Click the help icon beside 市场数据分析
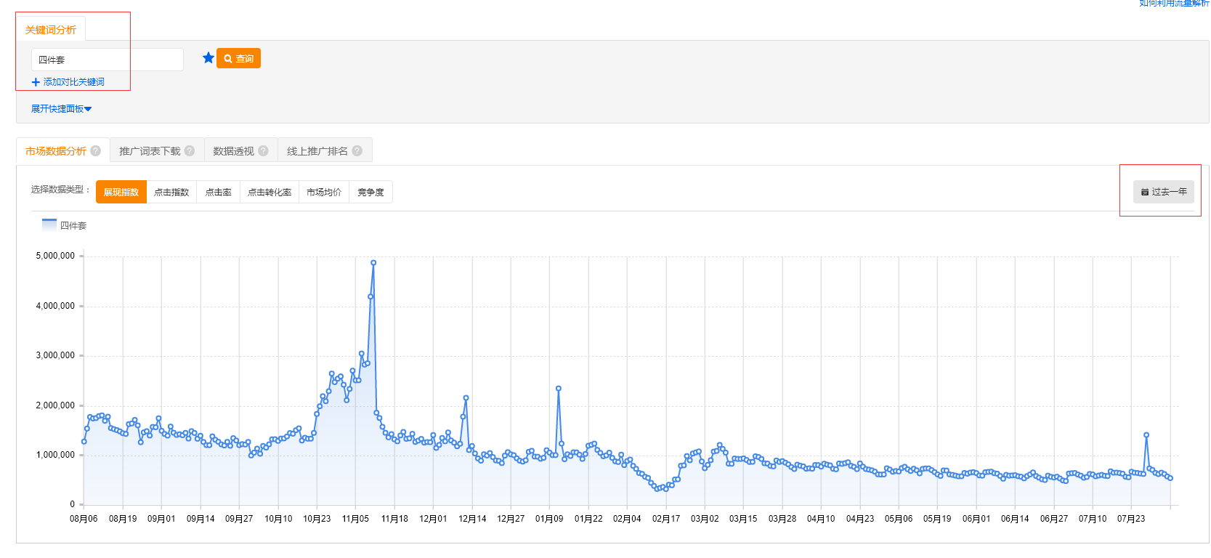This screenshot has height=558, width=1211. 95,151
